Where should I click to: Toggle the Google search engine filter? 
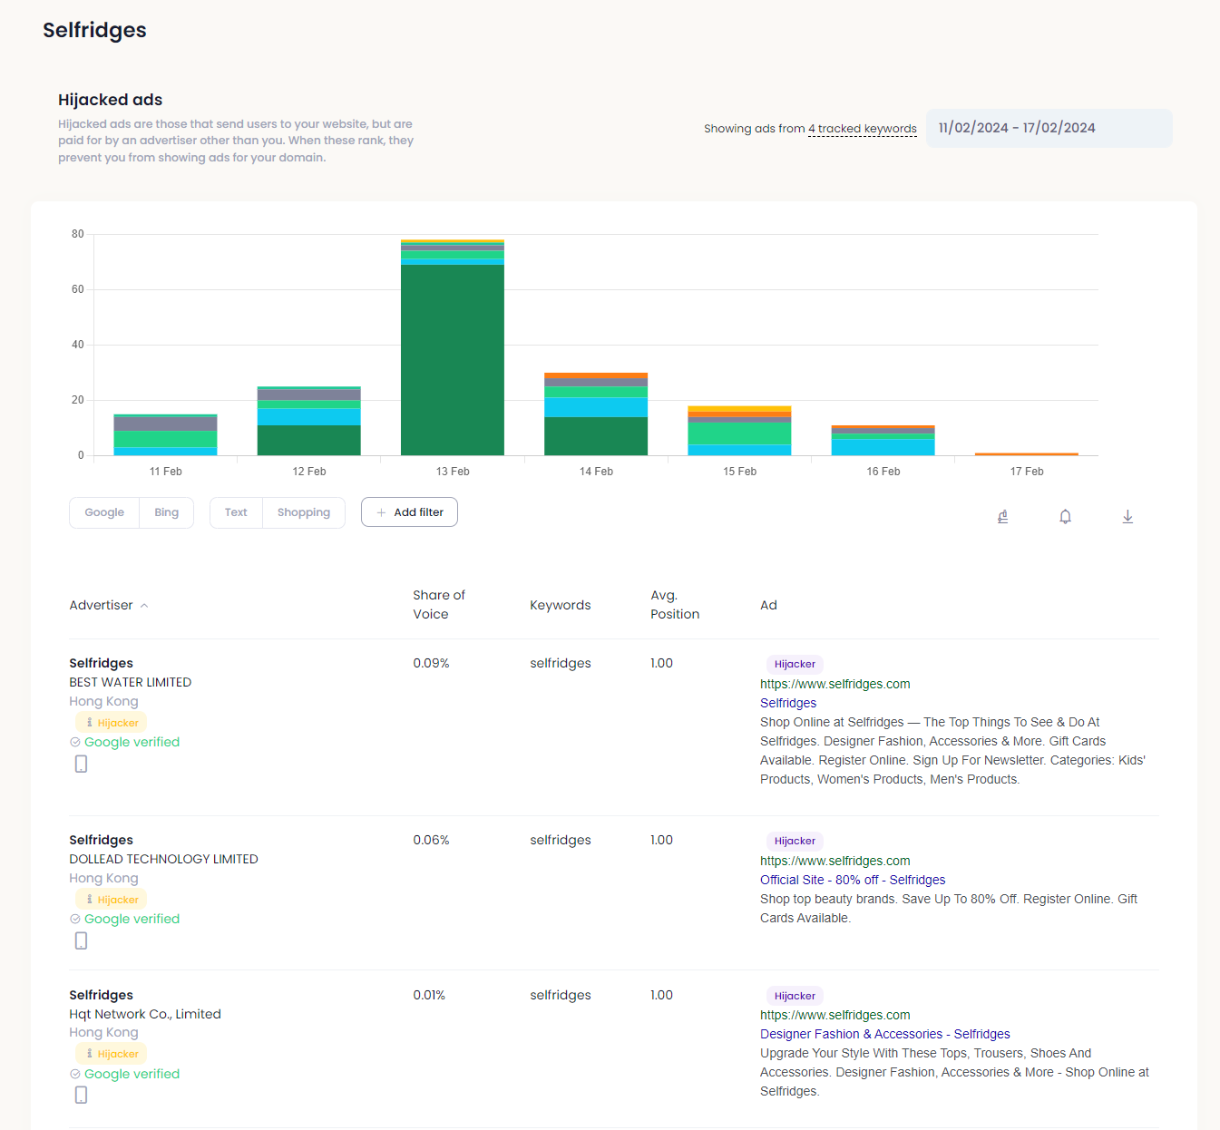coord(104,512)
